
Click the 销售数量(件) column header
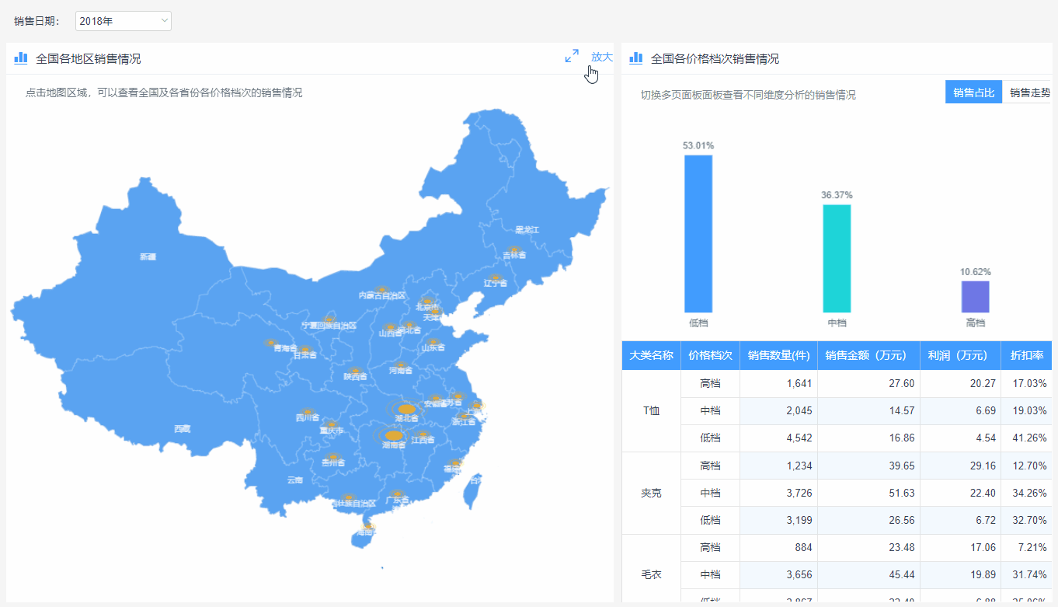point(778,355)
